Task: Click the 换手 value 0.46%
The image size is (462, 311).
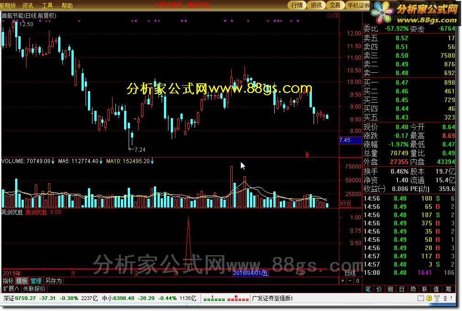Action: [x=400, y=171]
